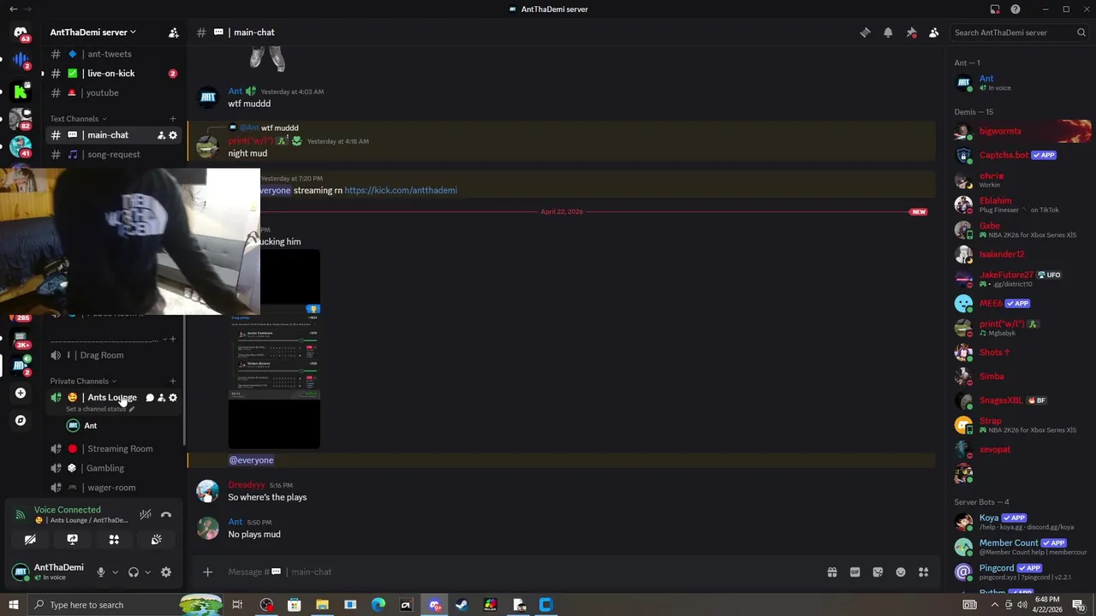Discover servers compass icon

click(21, 421)
